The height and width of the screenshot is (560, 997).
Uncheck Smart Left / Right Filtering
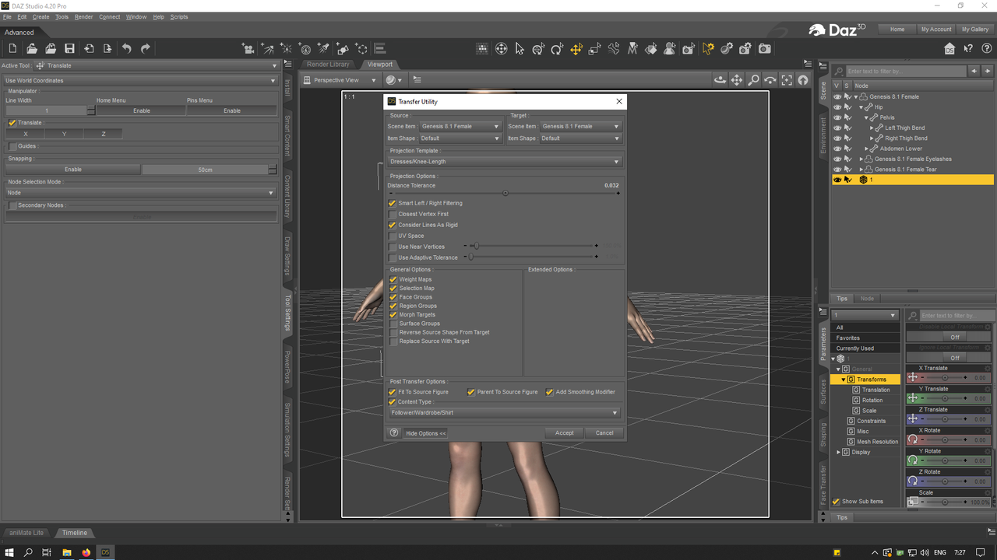click(393, 203)
